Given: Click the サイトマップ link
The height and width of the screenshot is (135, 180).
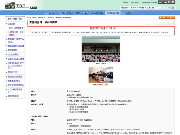Looking at the screenshot, I should (134, 8).
